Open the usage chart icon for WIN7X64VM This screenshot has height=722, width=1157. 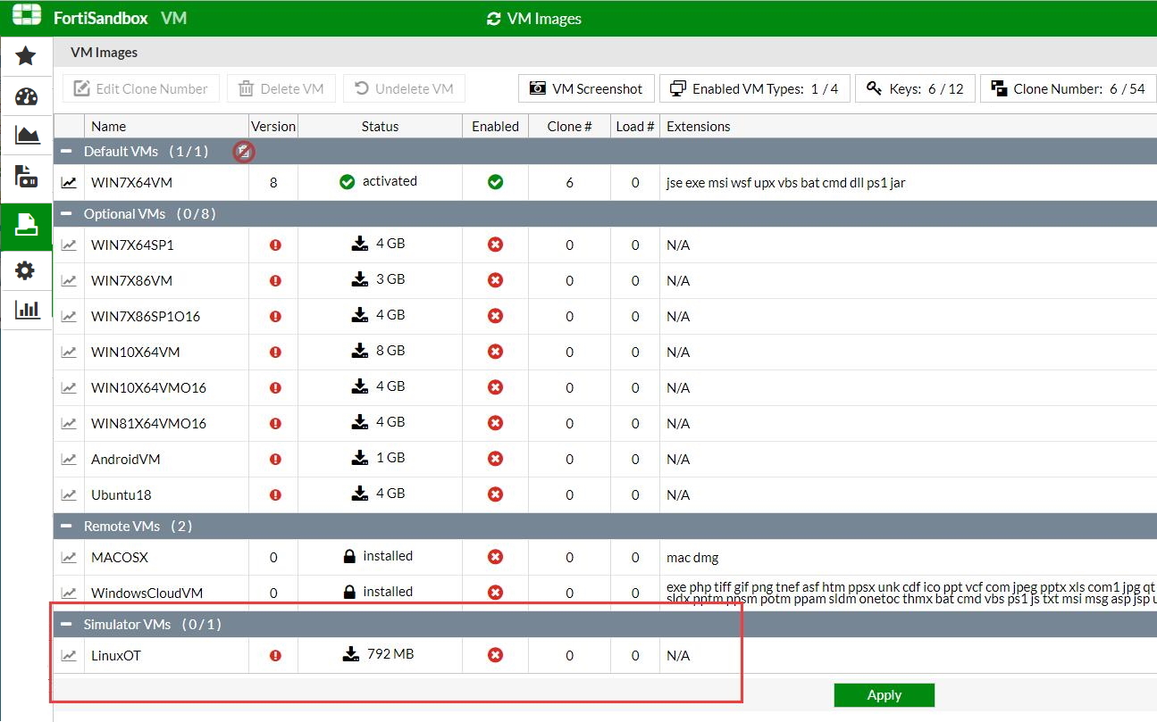coord(69,182)
